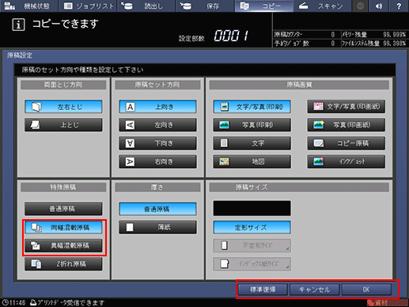Click the info icon beside コピーできます

click(18, 25)
